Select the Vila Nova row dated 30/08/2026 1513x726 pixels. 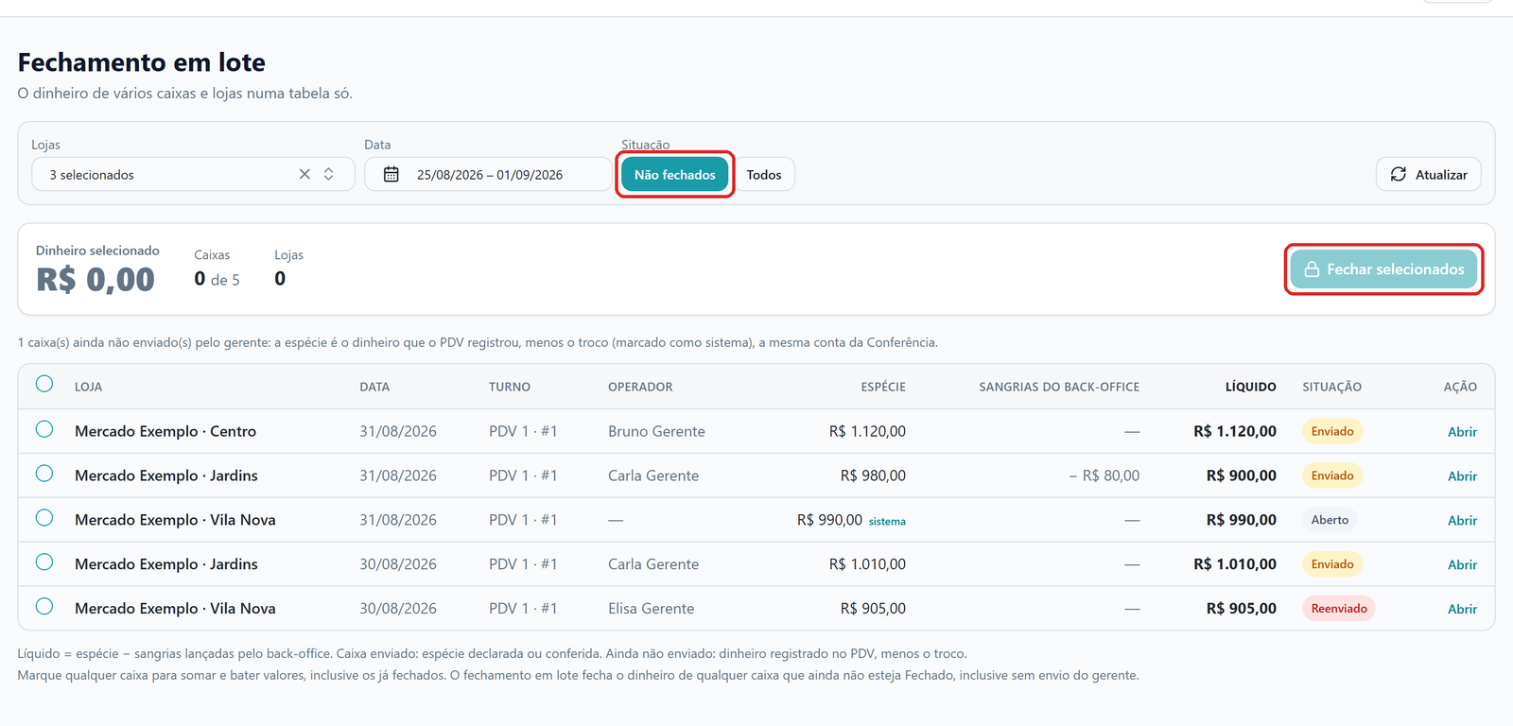click(x=44, y=607)
